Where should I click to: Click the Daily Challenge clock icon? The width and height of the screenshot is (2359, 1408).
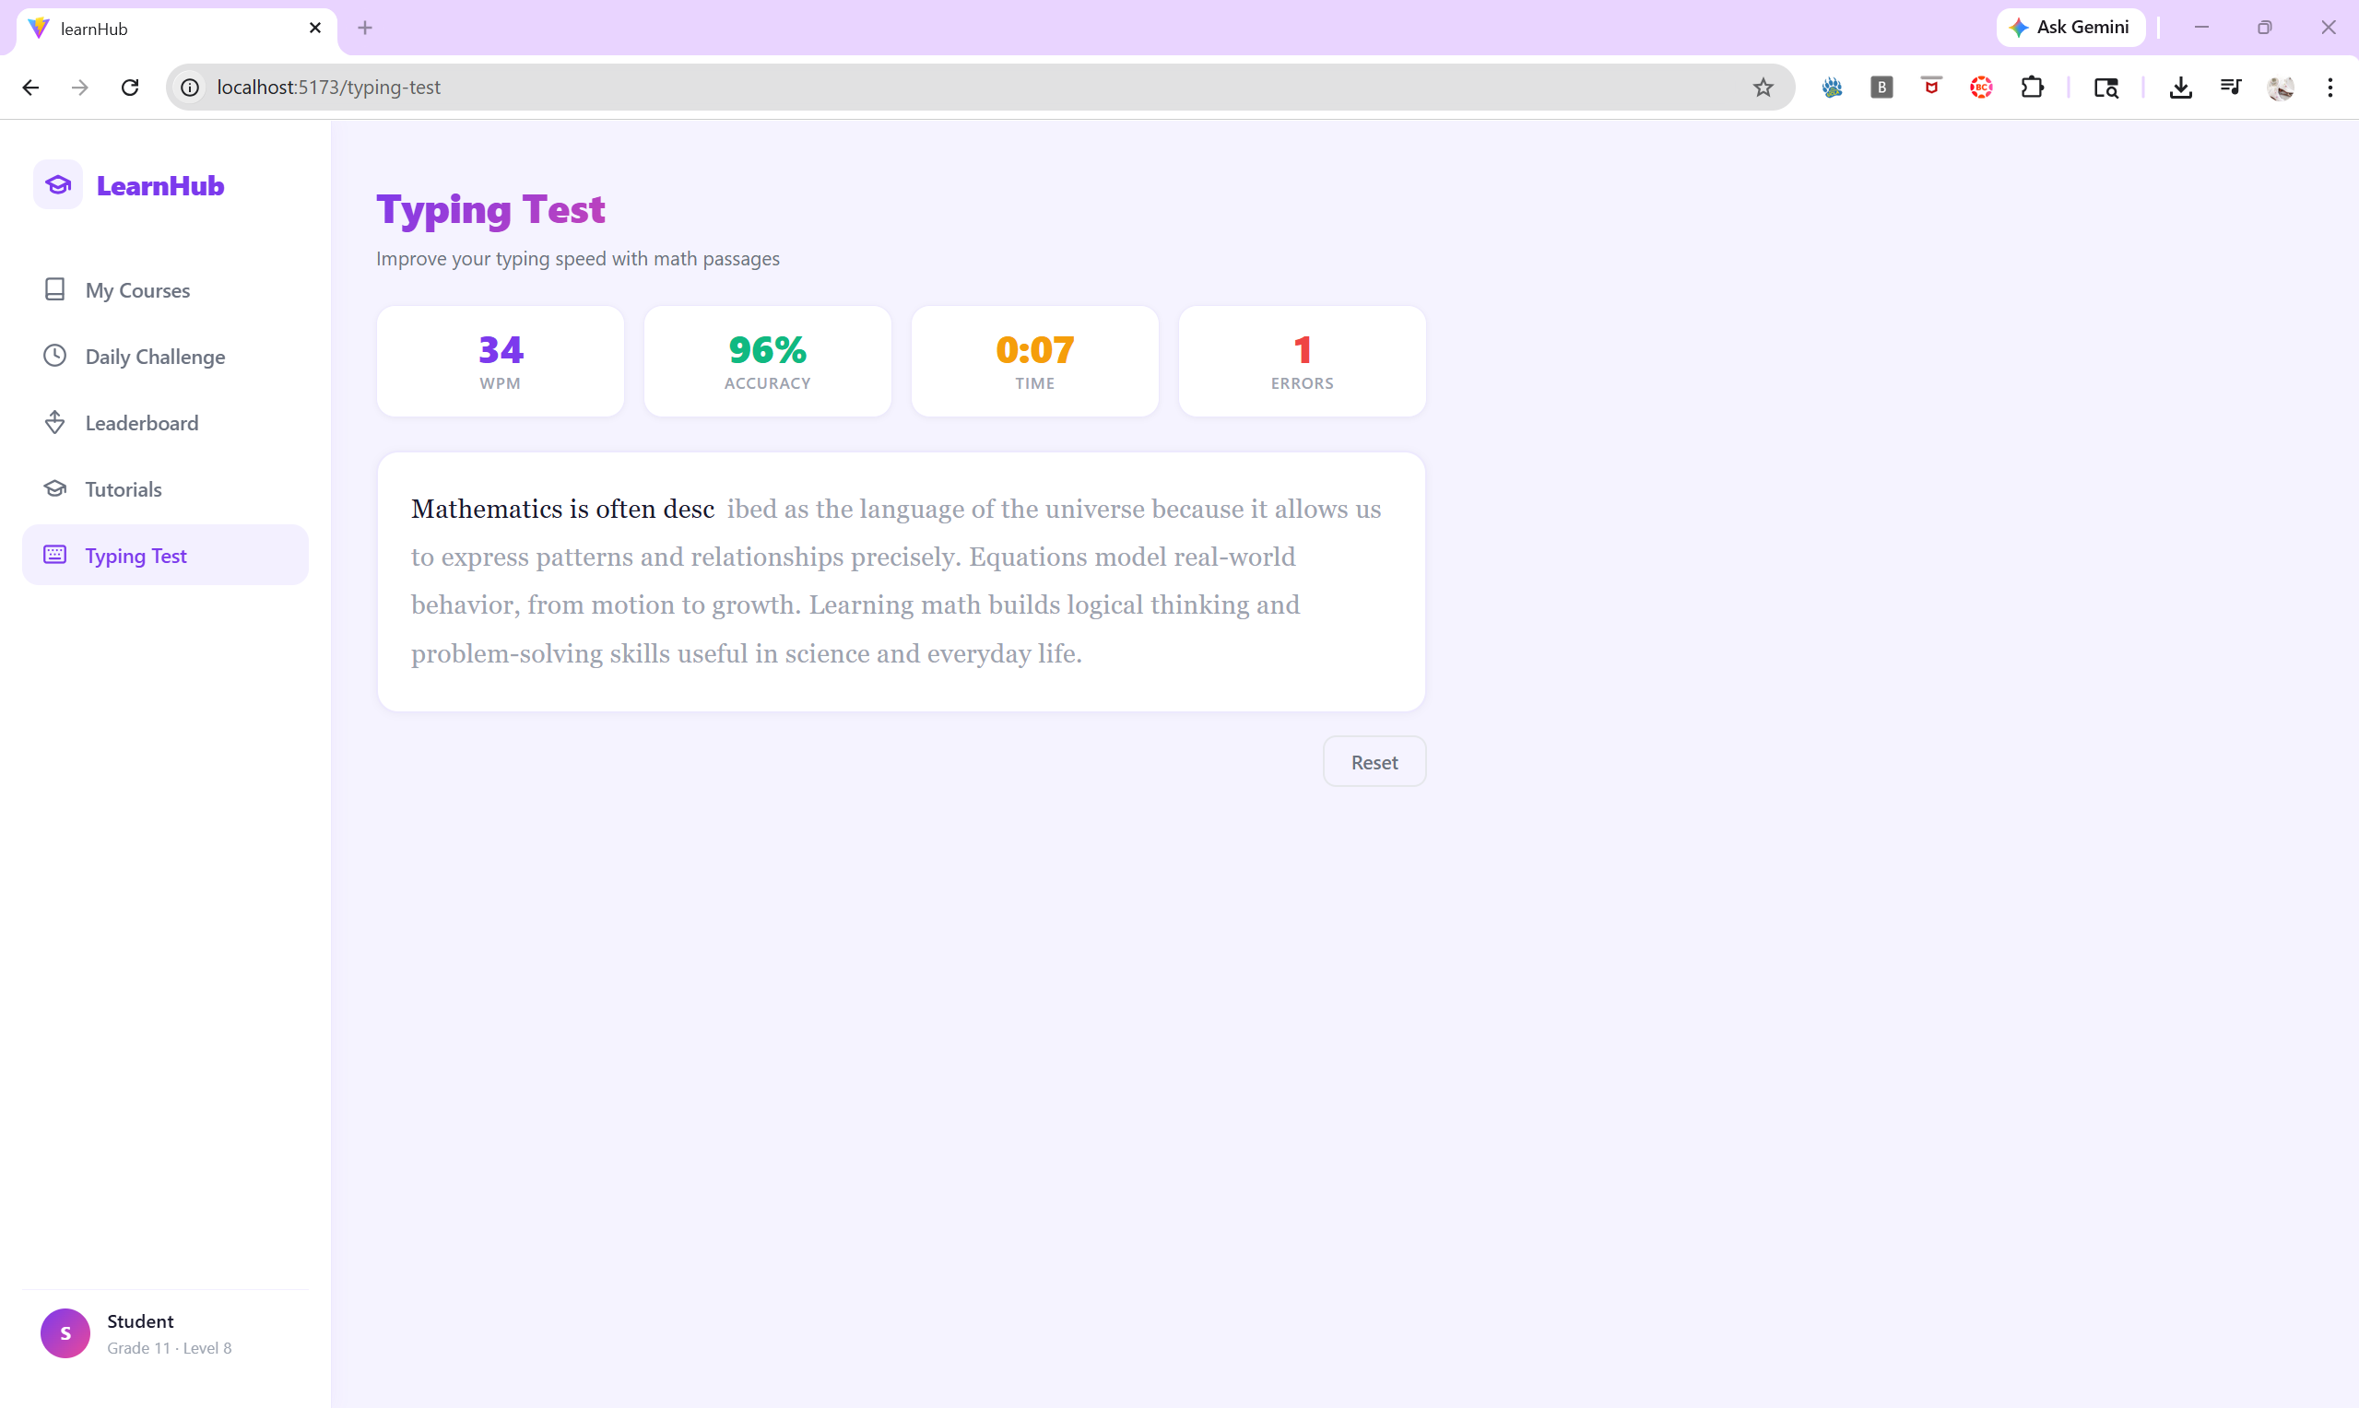click(x=55, y=356)
